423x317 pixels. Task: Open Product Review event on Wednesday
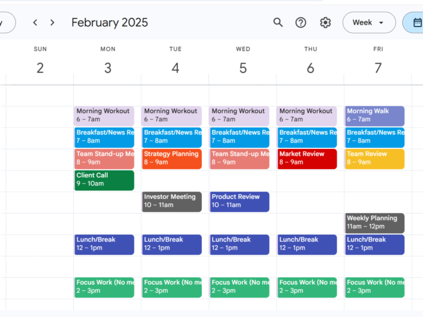239,202
